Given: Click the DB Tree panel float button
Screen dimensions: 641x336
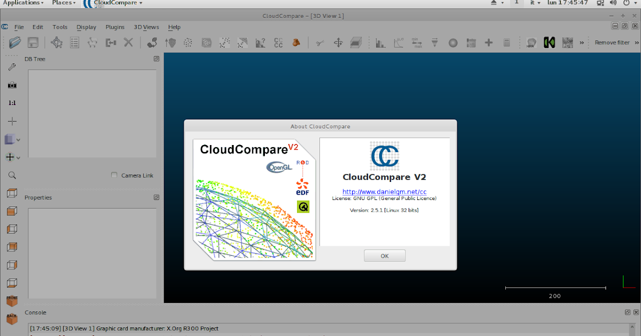Looking at the screenshot, I should tap(157, 59).
